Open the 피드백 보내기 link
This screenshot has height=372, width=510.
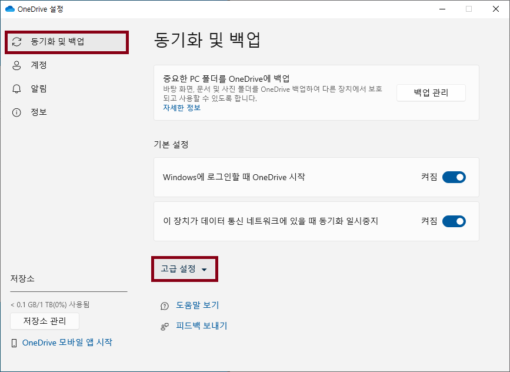click(202, 325)
